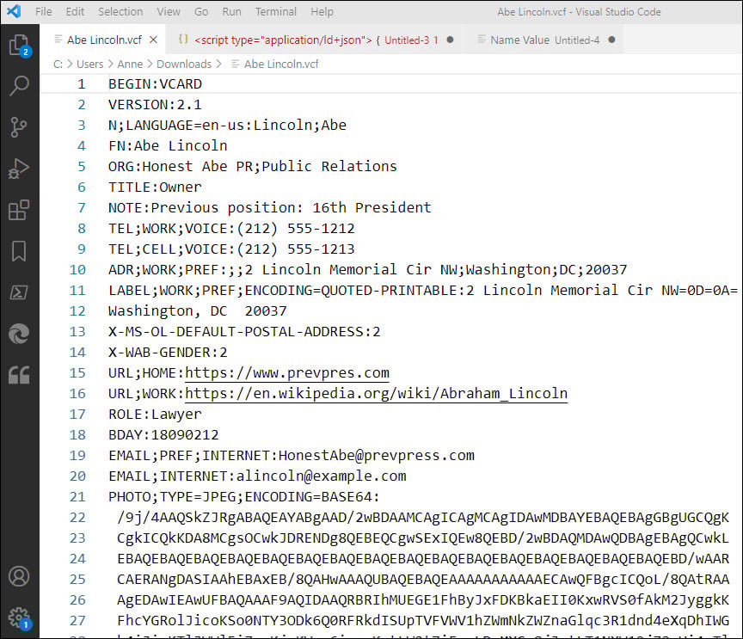Click line number 1 in gutter

point(82,84)
